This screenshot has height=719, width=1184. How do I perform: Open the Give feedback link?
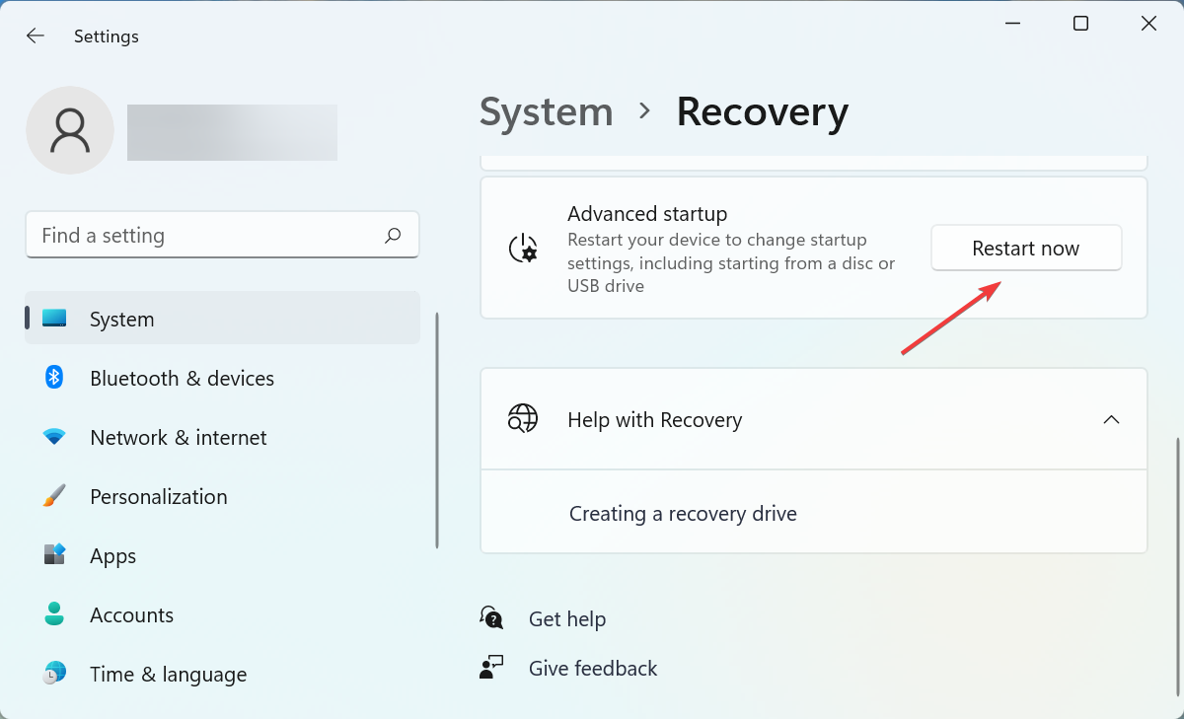(x=593, y=668)
